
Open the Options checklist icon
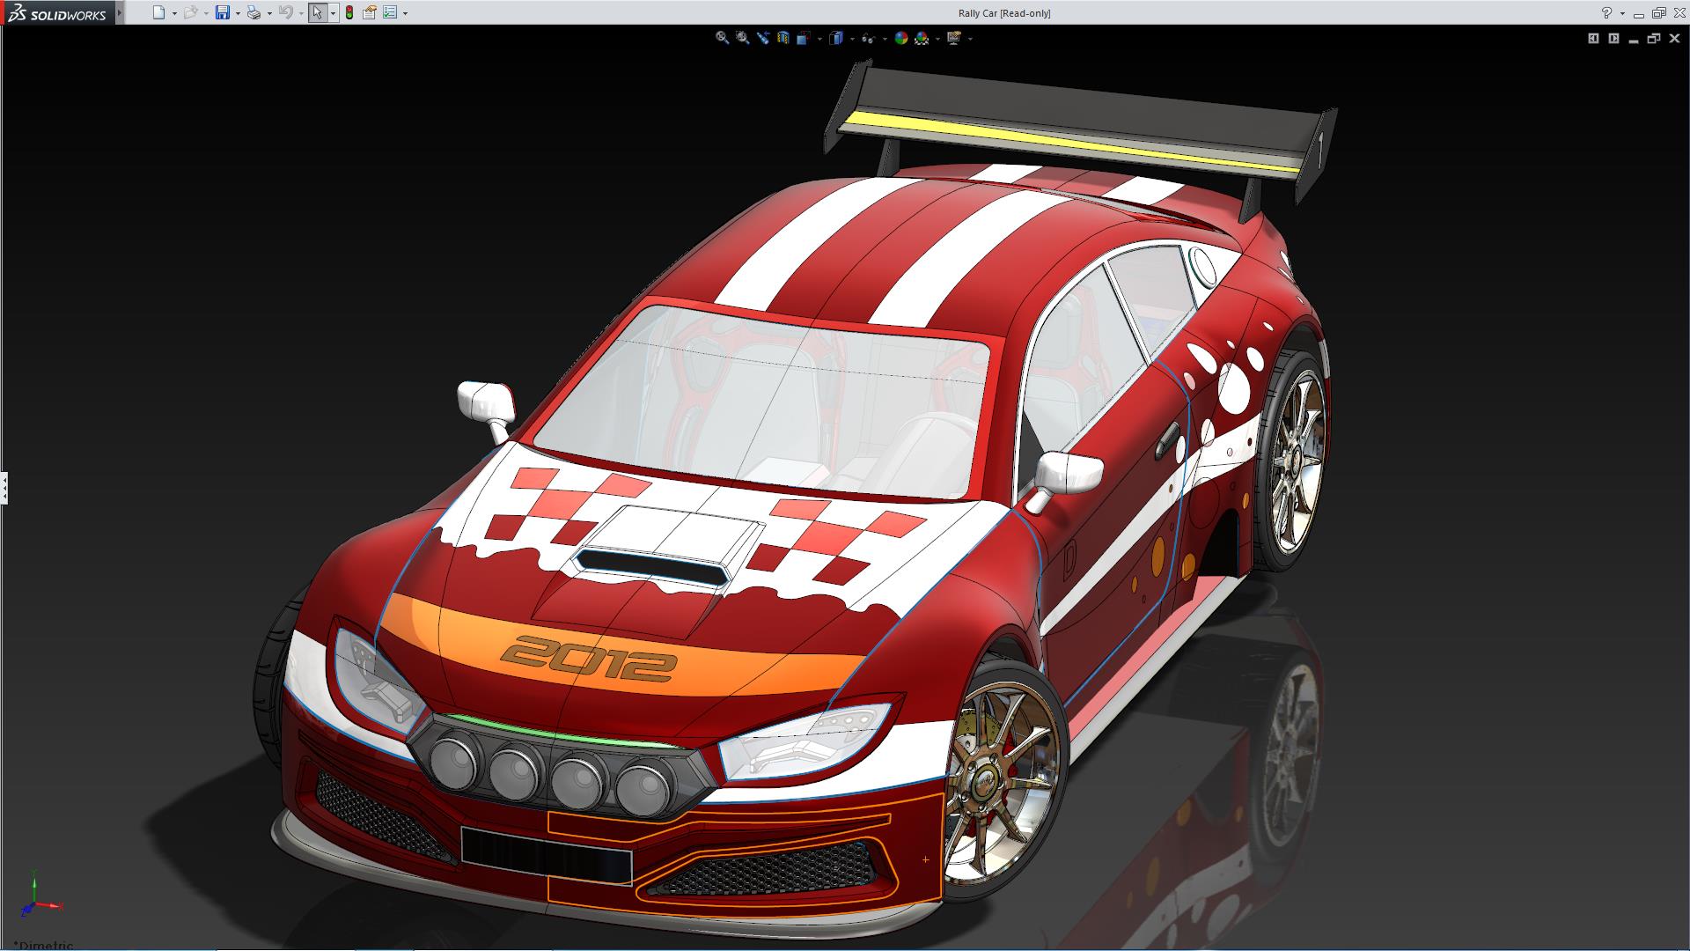[x=390, y=12]
